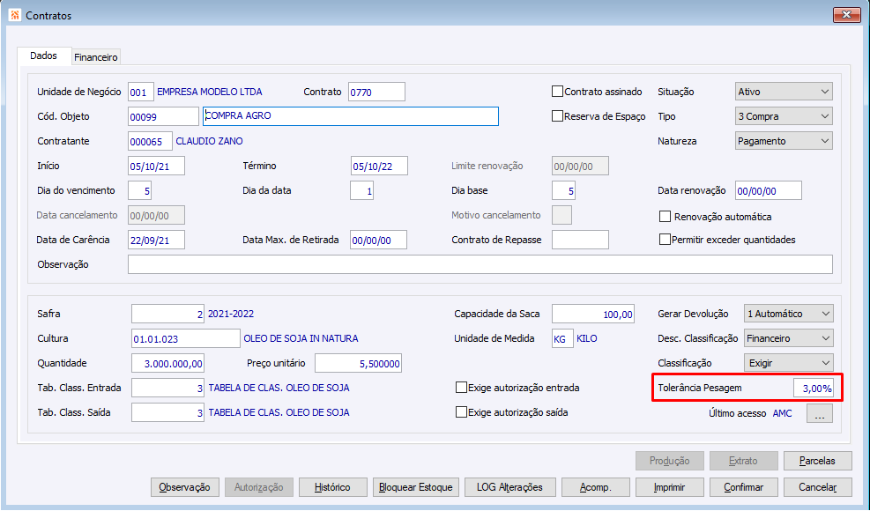Click Bloquear Estoque button
The height and width of the screenshot is (511, 870).
(x=416, y=487)
